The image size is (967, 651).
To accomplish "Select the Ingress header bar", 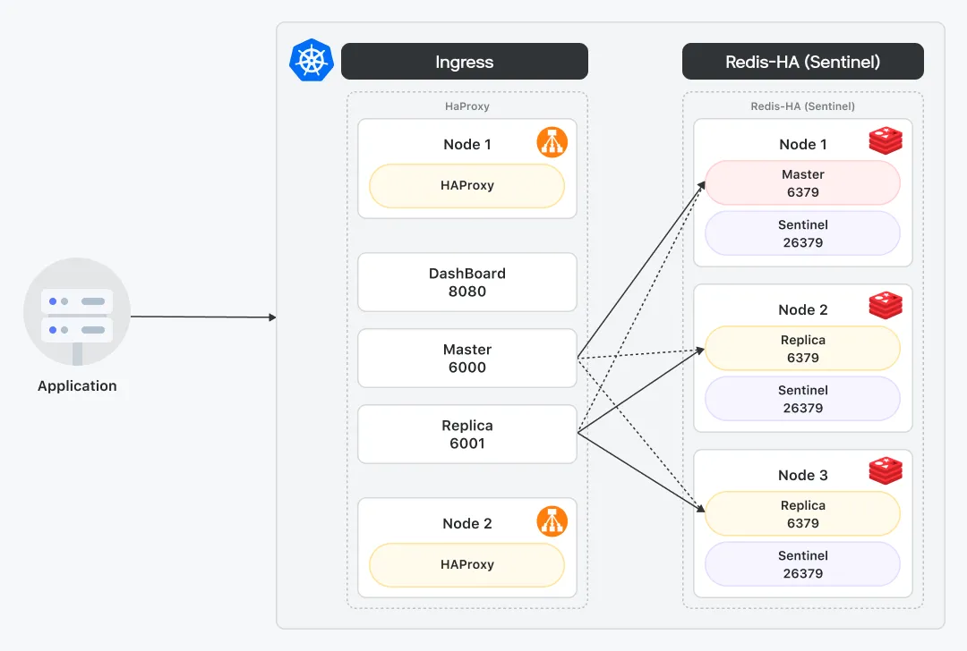I will pyautogui.click(x=465, y=61).
